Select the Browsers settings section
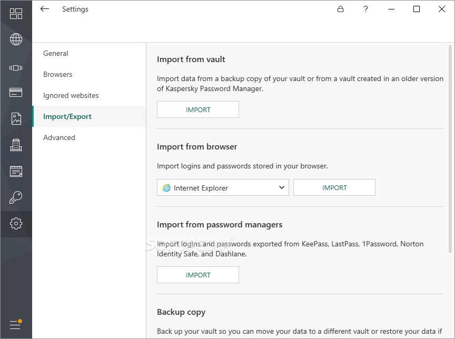 coord(89,74)
